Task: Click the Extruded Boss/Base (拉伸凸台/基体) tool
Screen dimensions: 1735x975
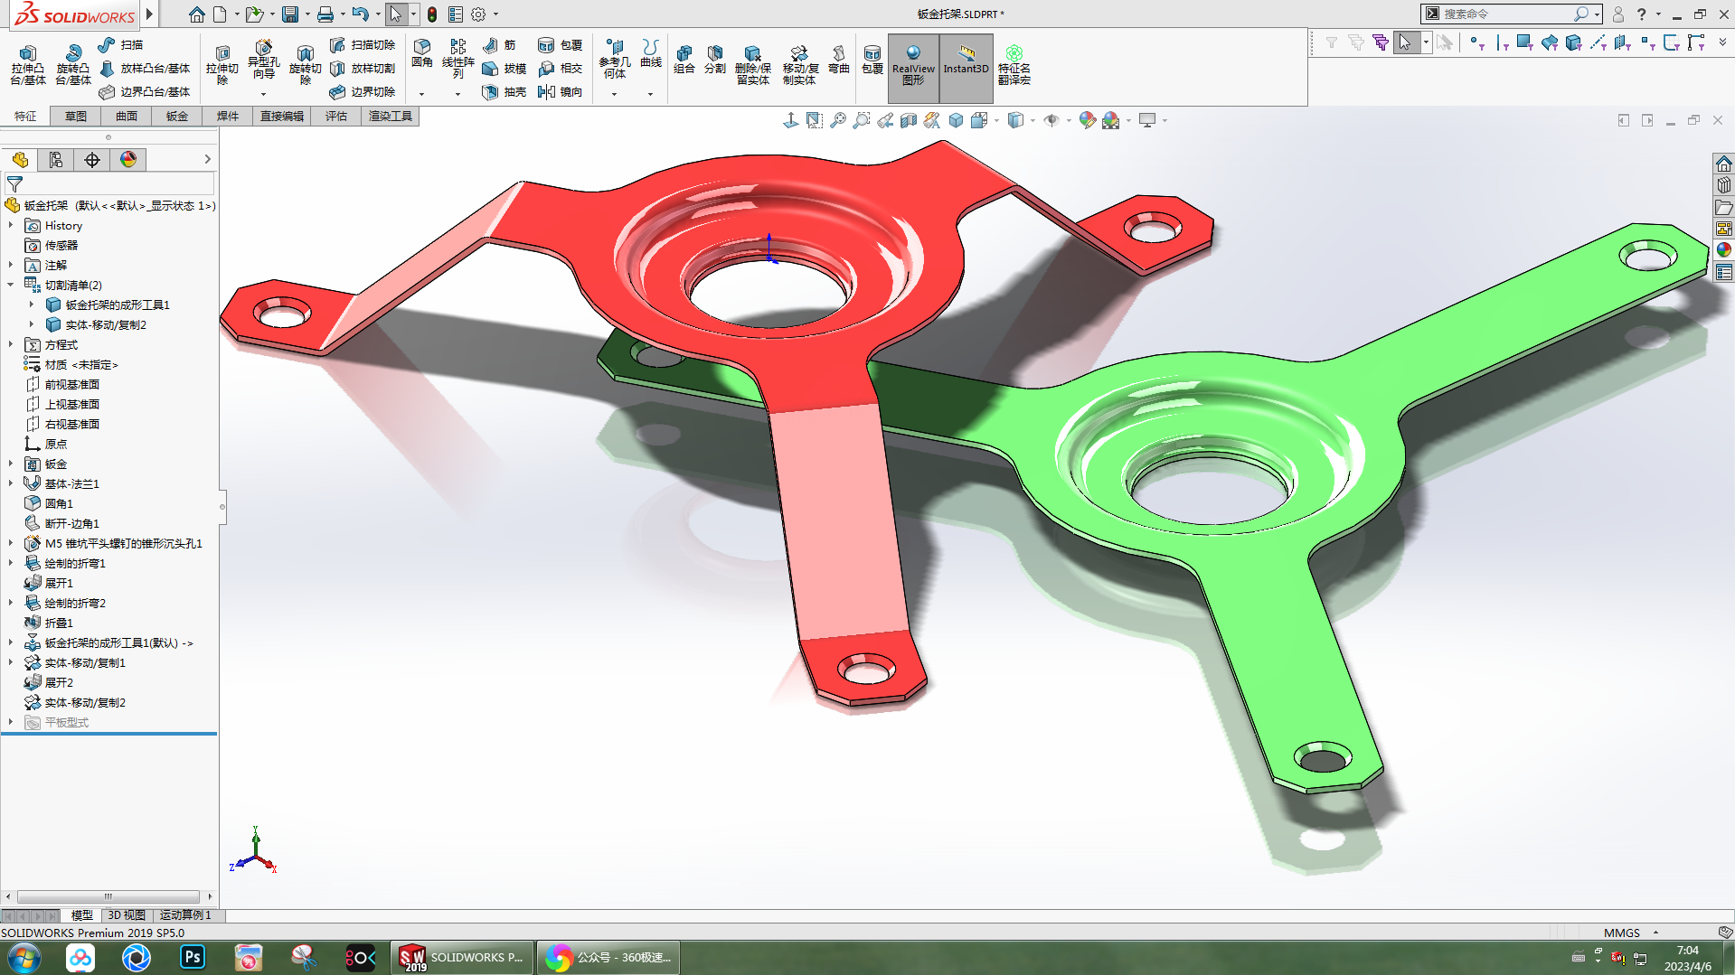Action: click(28, 64)
